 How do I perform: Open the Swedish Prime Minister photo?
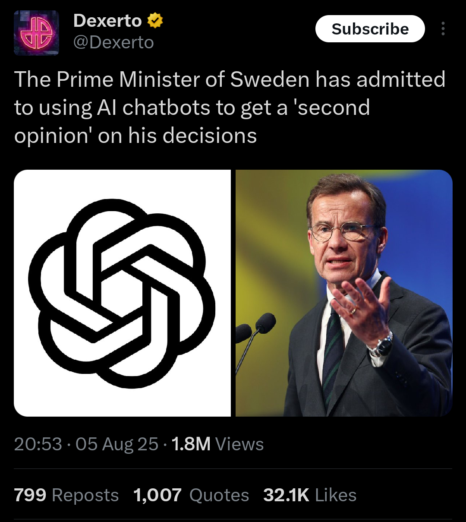click(x=344, y=293)
